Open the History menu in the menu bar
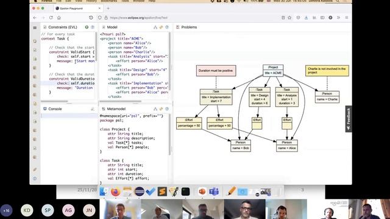 point(91,1)
